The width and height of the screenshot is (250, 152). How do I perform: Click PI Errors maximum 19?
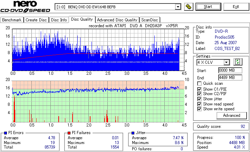pos(52,143)
